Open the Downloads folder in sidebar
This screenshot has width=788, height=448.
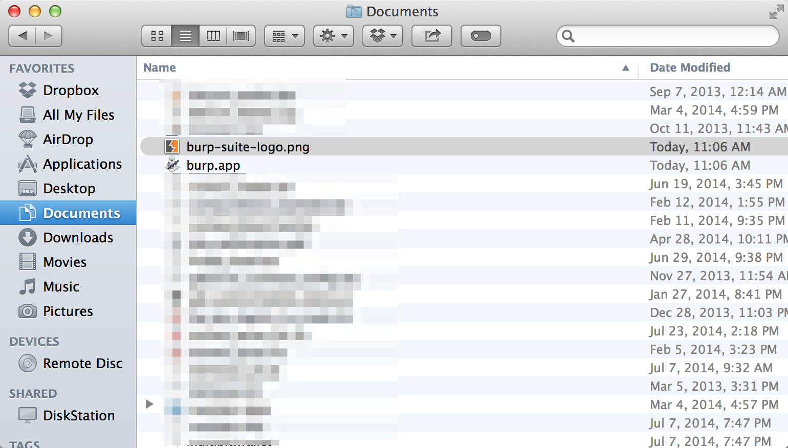tap(78, 238)
